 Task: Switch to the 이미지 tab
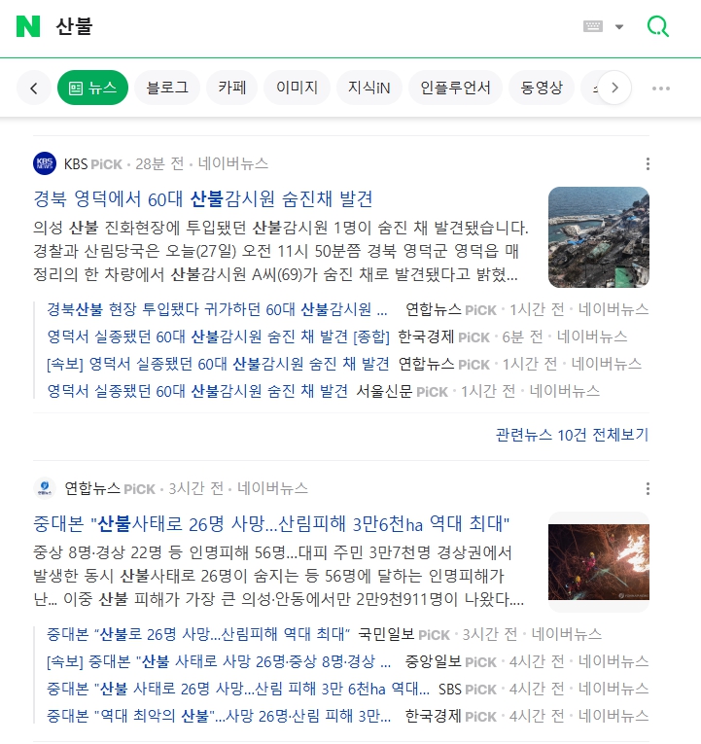point(297,88)
